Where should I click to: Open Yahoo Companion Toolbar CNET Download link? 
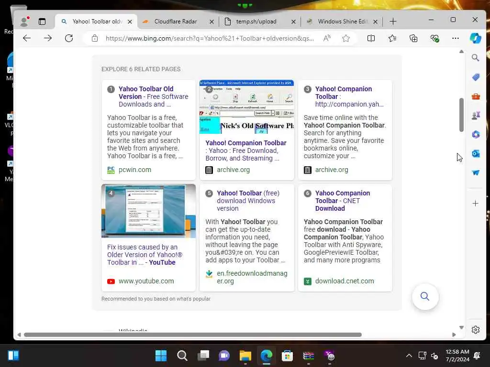pos(343,201)
